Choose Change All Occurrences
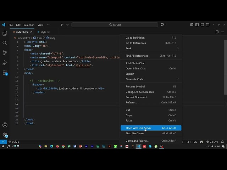 tap(151, 92)
